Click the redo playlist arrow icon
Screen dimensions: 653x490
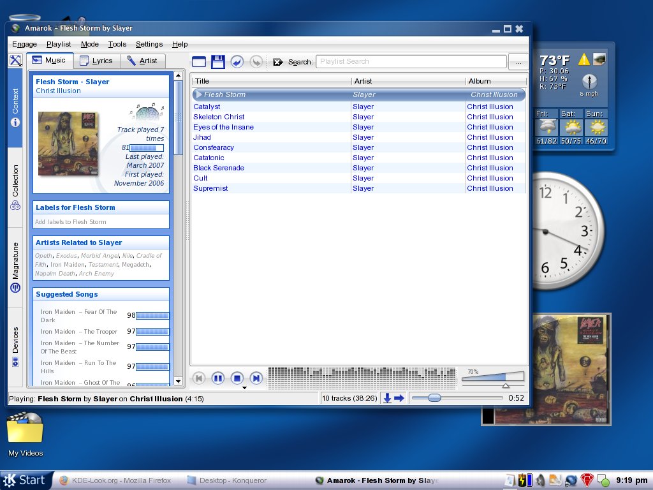[x=256, y=62]
